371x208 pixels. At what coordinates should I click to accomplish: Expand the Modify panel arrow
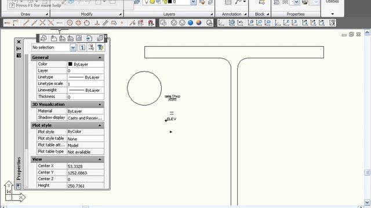[120, 14]
